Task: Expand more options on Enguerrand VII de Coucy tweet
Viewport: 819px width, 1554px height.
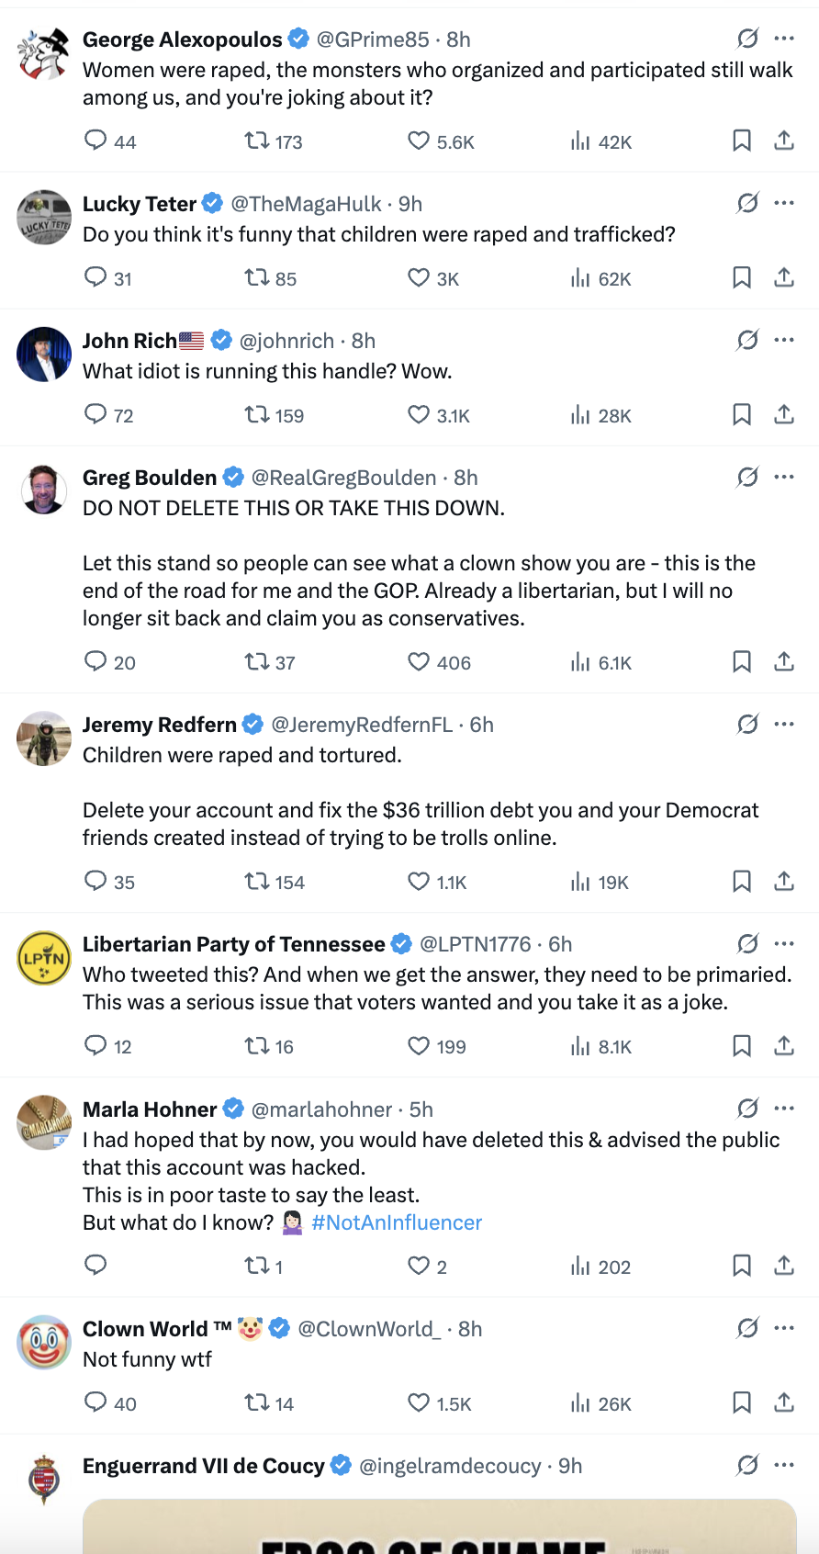Action: (784, 1465)
